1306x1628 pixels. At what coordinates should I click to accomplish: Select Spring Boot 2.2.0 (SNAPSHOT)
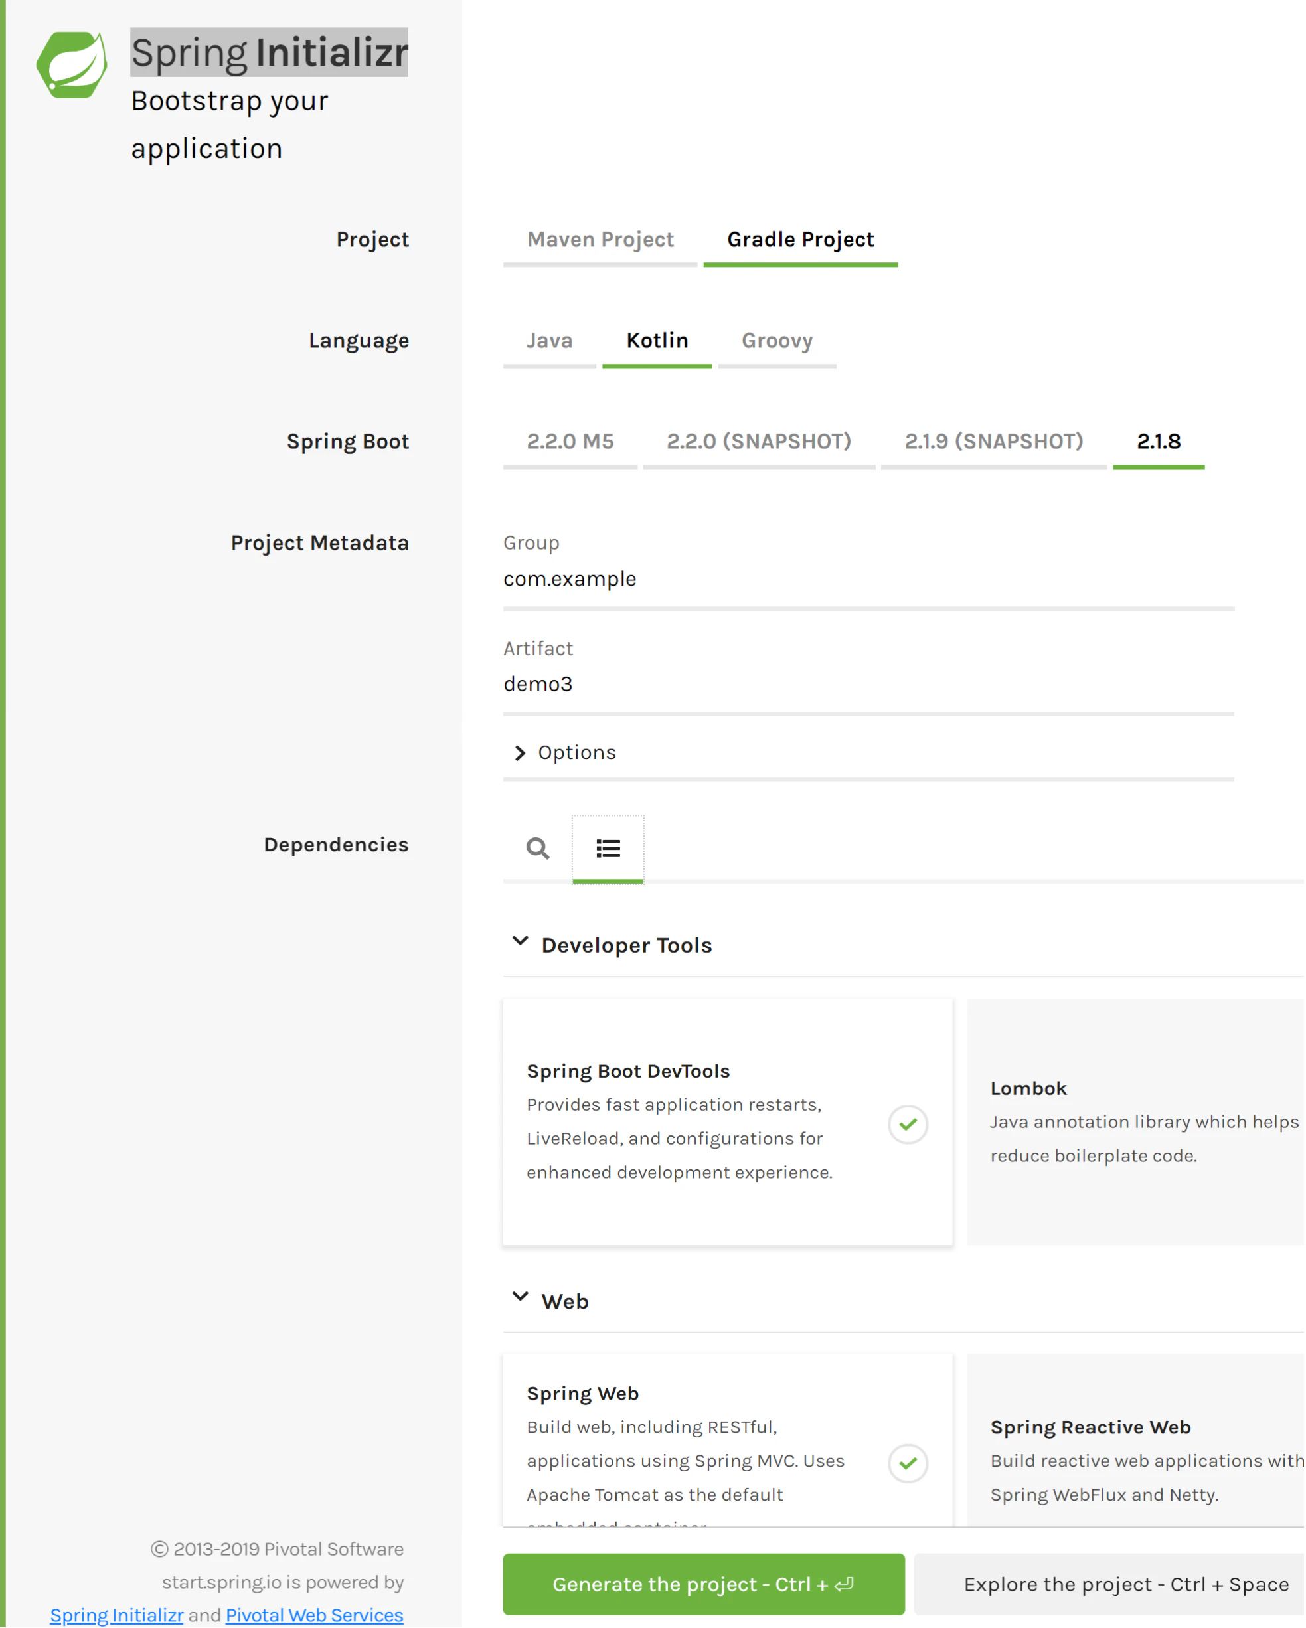click(x=759, y=444)
